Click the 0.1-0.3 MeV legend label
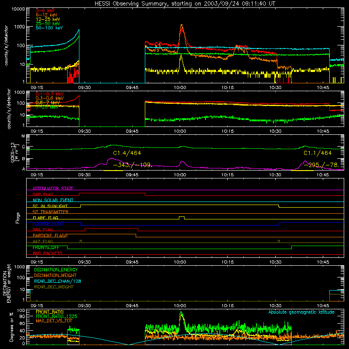This screenshot has width=349, height=349. (x=49, y=94)
